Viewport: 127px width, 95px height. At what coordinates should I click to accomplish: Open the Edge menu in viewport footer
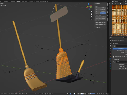(20, 94)
